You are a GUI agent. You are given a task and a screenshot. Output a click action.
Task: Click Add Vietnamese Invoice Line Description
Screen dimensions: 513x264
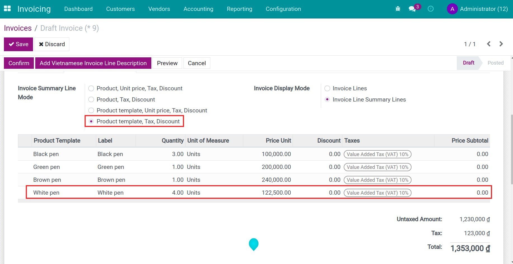click(93, 63)
